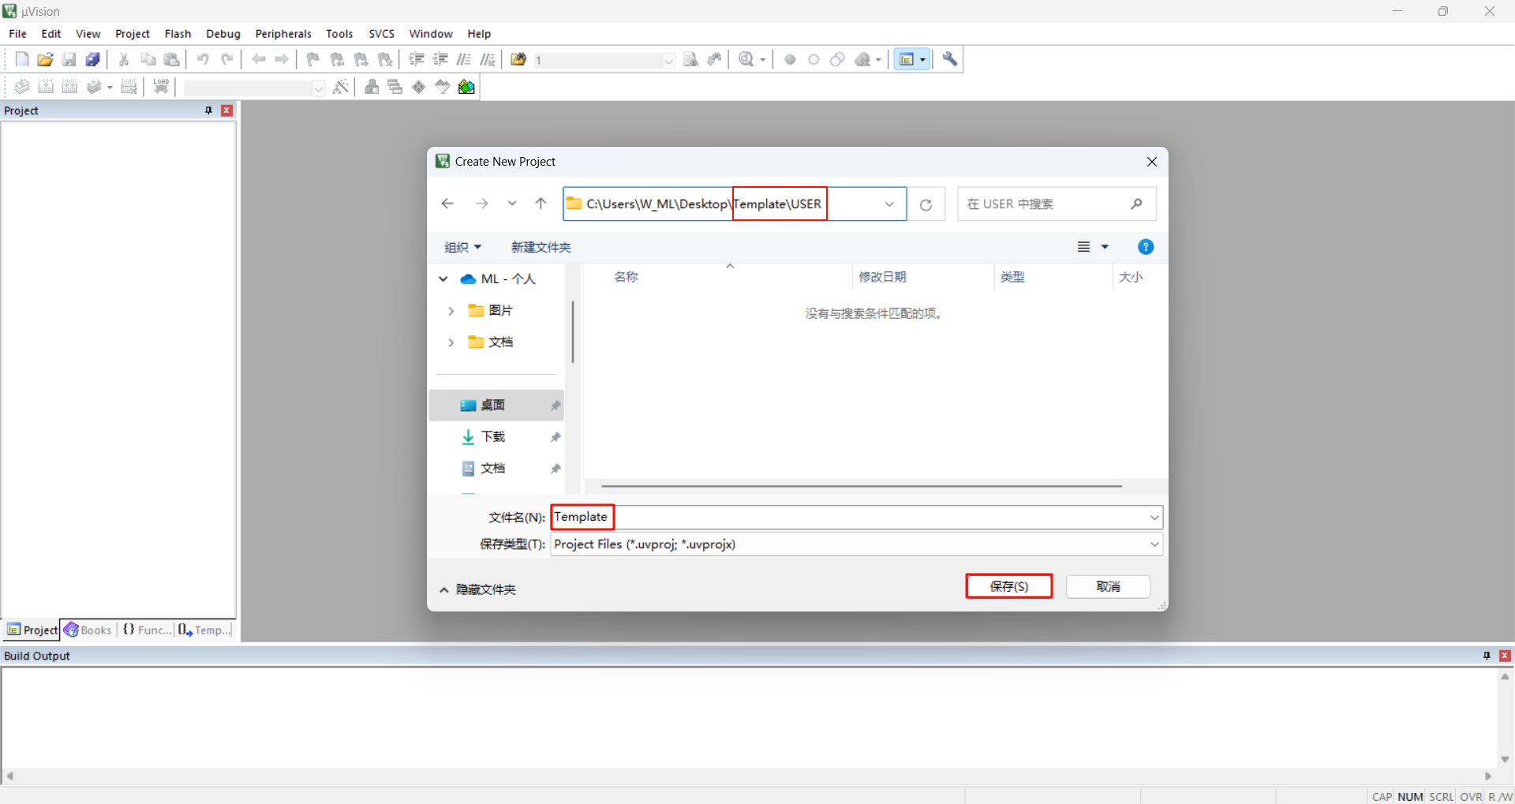
Task: Click the Select Software Packs icon
Action: click(443, 87)
